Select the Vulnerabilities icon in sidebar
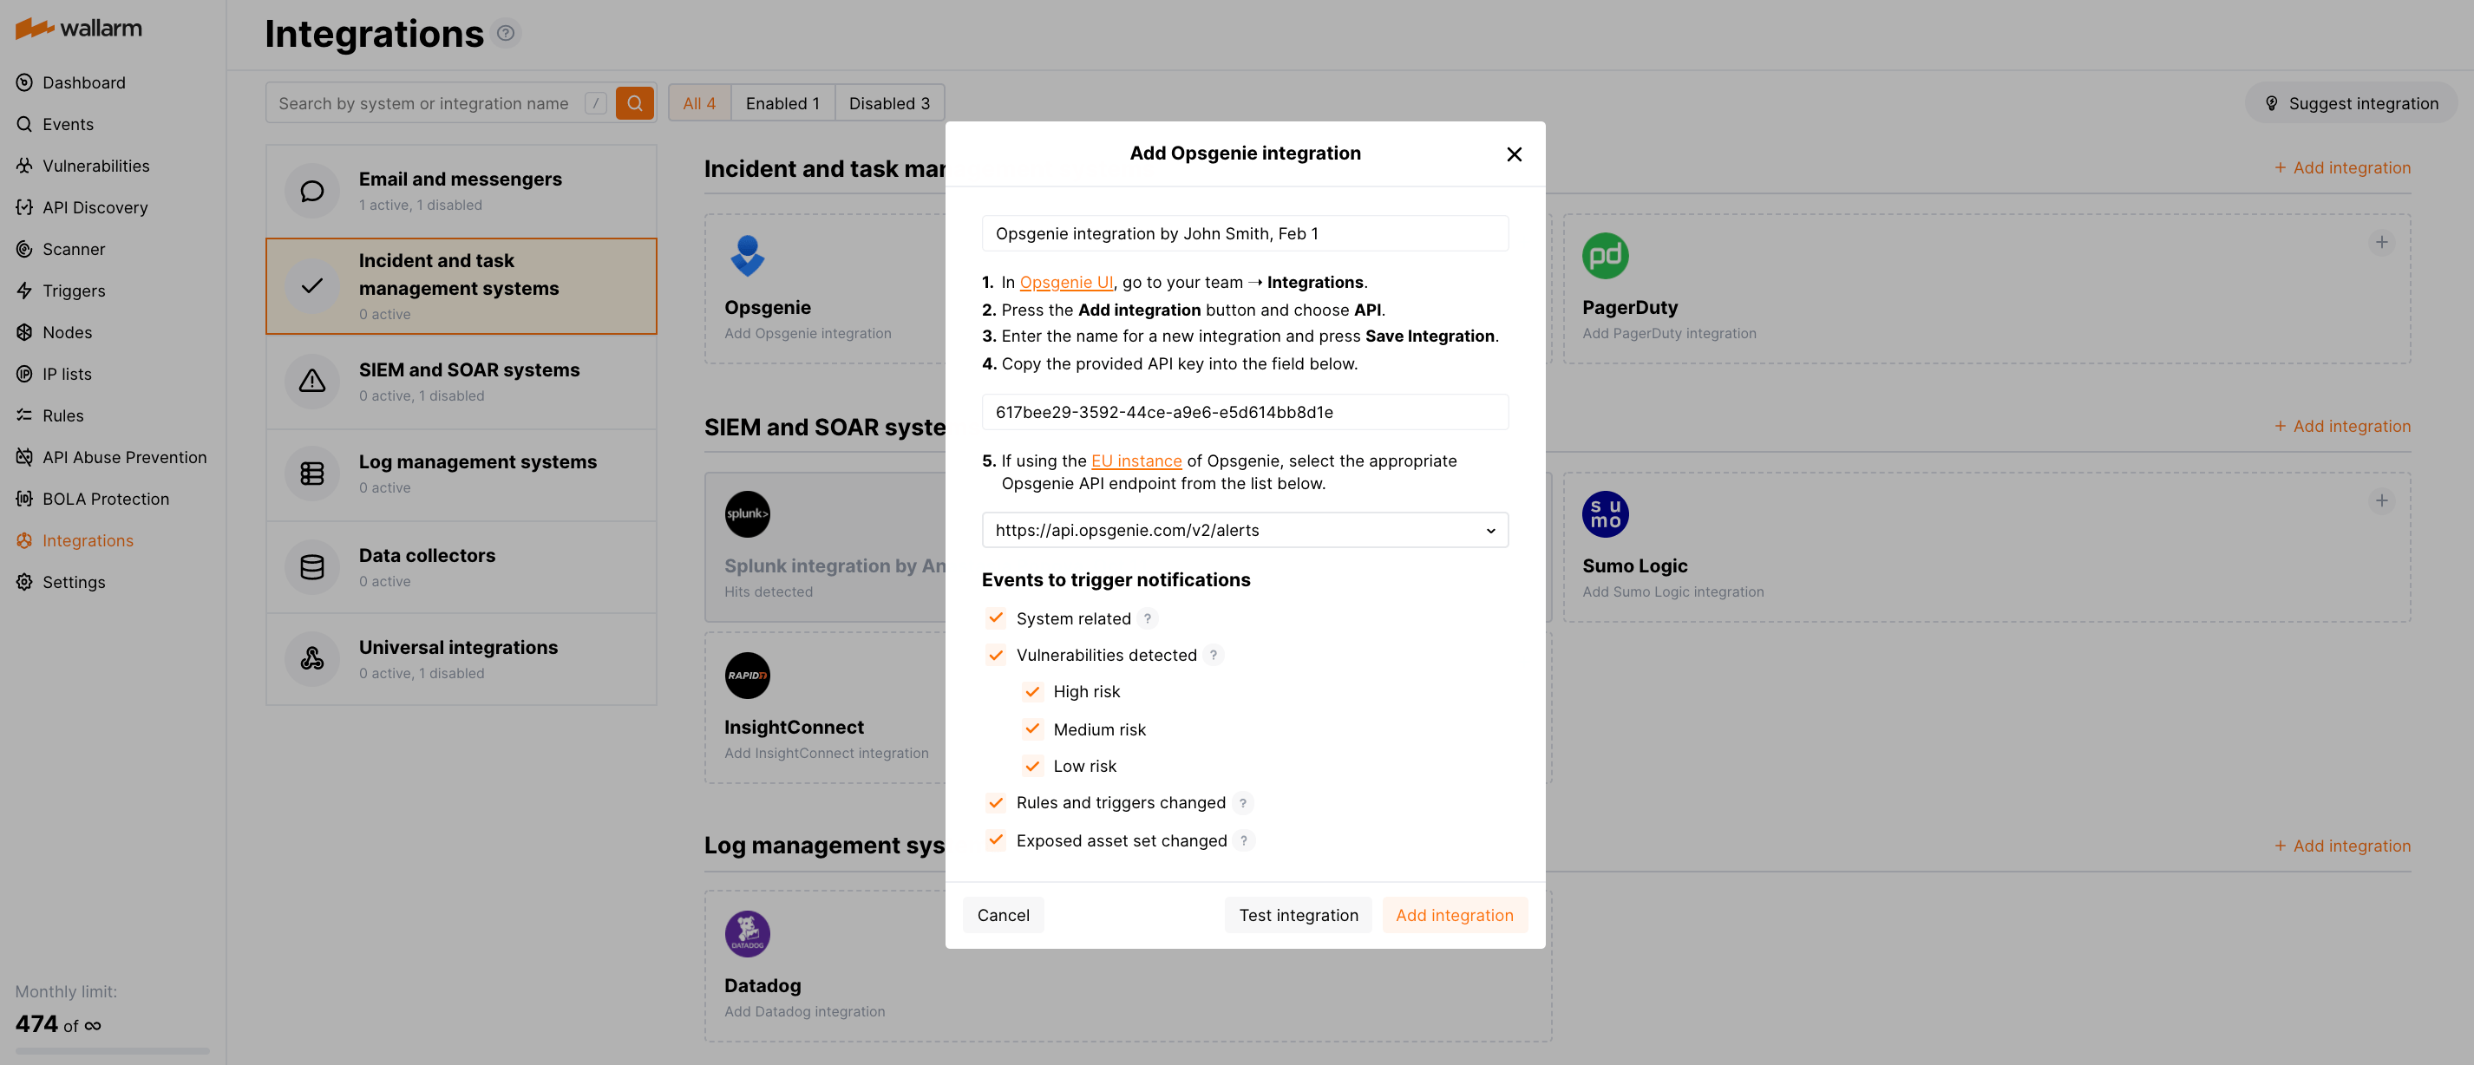The width and height of the screenshot is (2474, 1065). tap(24, 165)
